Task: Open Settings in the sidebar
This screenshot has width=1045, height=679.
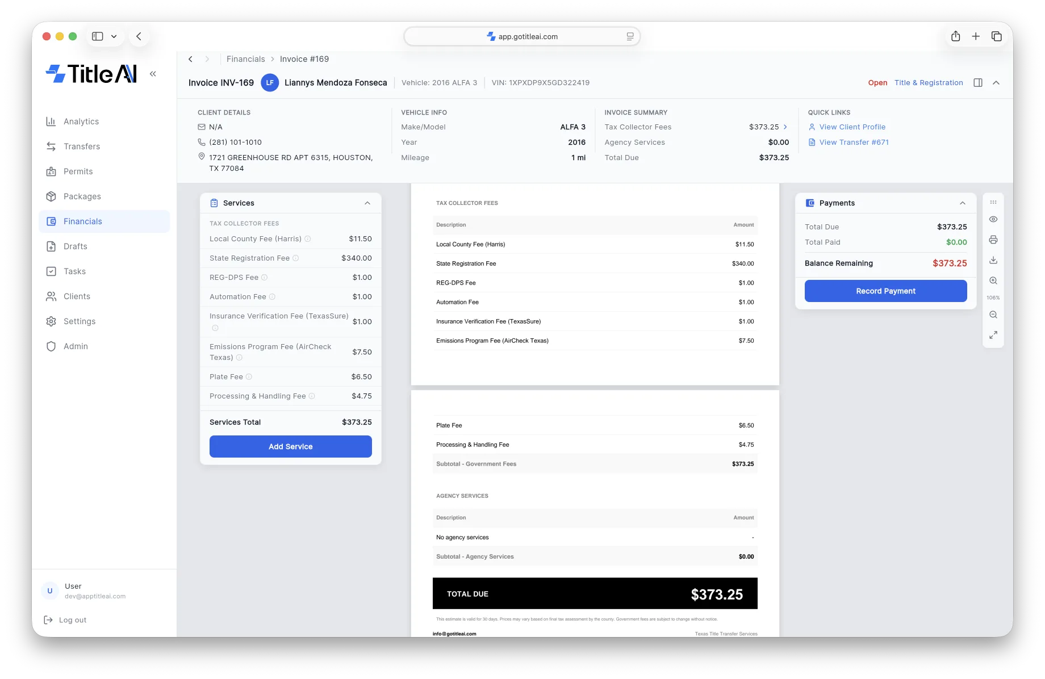Action: 104,321
